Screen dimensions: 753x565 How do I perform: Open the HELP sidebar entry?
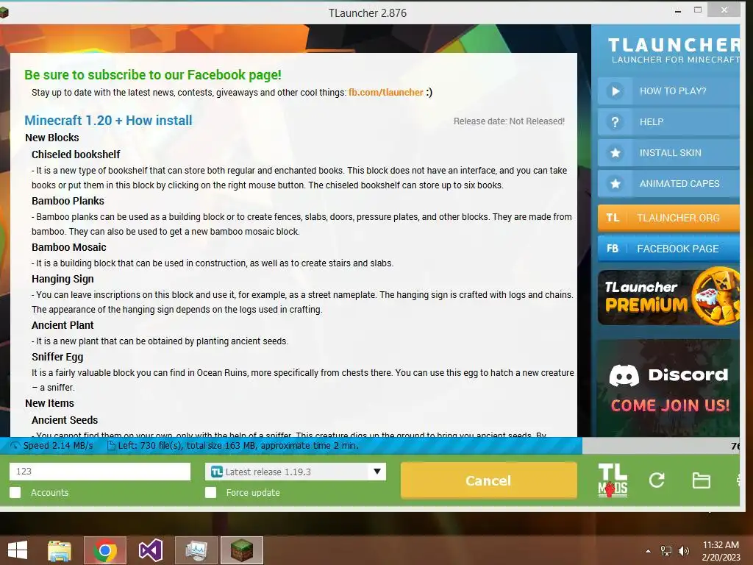click(x=668, y=122)
